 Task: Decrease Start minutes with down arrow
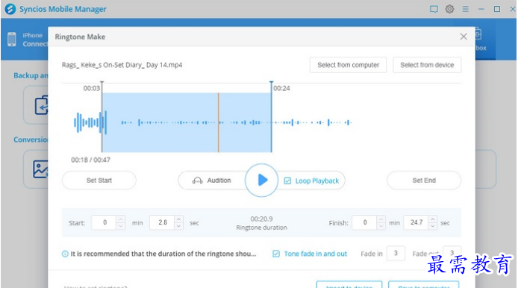pyautogui.click(x=121, y=226)
